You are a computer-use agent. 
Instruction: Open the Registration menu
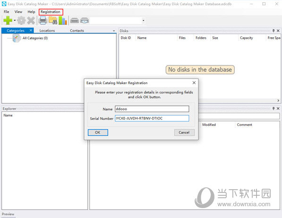pyautogui.click(x=51, y=12)
